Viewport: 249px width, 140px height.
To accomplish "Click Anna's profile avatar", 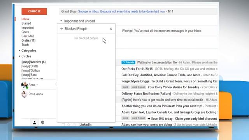I will (x=25, y=85).
